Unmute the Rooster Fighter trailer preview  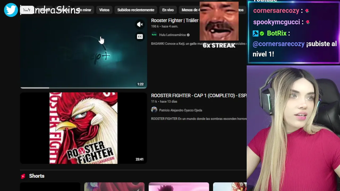pos(140,24)
